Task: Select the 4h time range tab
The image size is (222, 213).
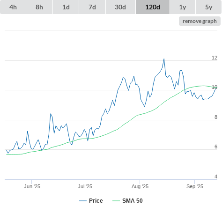Action: click(13, 7)
